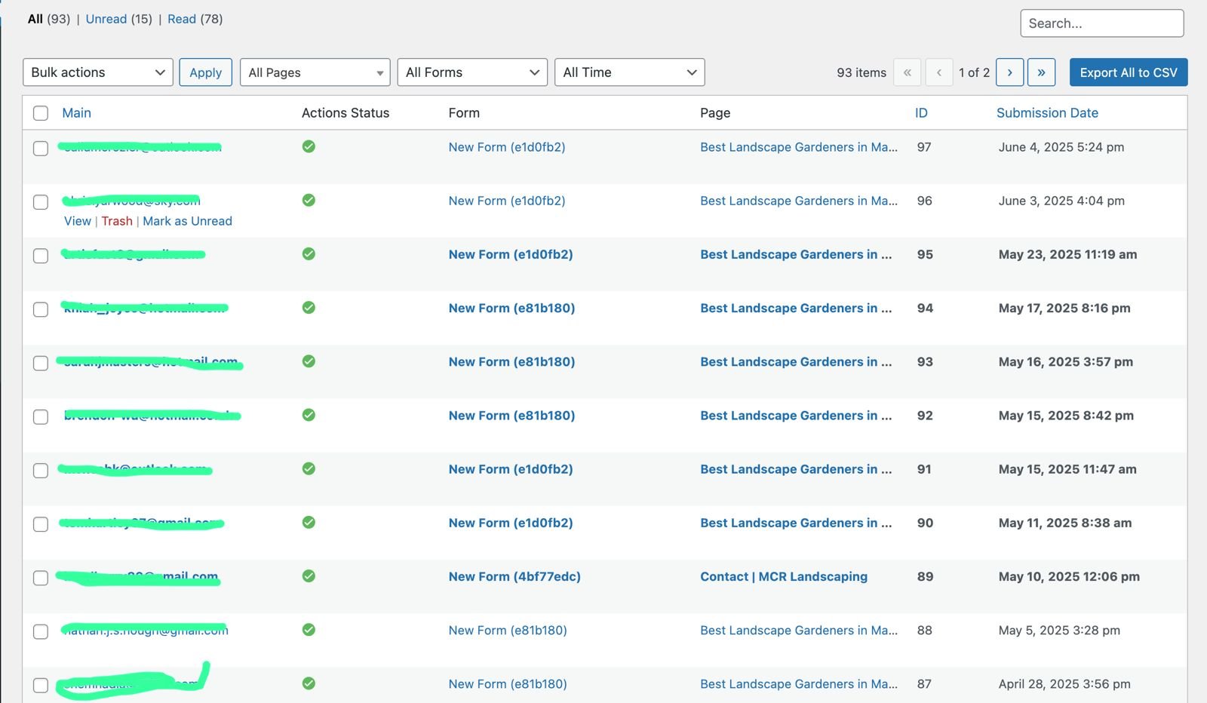Sort table by Submission Date column
The height and width of the screenshot is (703, 1207).
point(1047,113)
